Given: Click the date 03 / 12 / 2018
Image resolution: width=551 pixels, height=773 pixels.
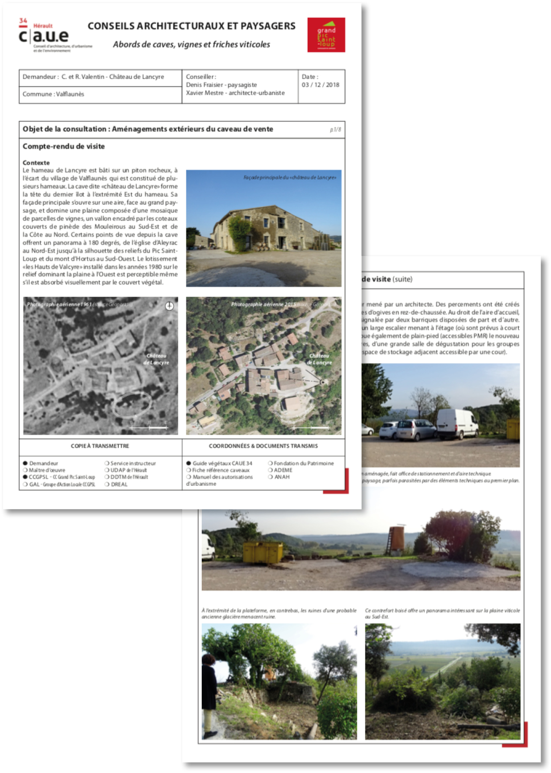Looking at the screenshot, I should click(320, 85).
